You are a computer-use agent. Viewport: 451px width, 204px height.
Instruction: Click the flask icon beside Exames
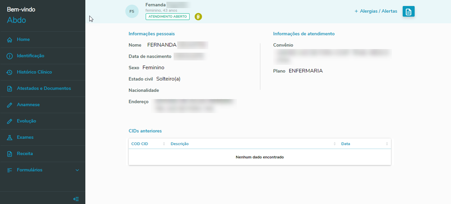[x=9, y=138]
